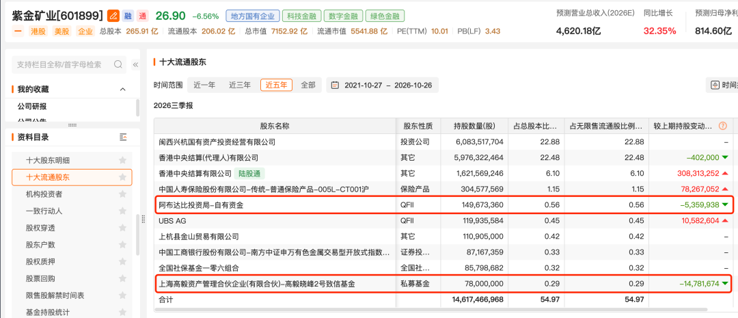Click the 陆股通 tag on 香港中央结算有限公司

(249, 174)
